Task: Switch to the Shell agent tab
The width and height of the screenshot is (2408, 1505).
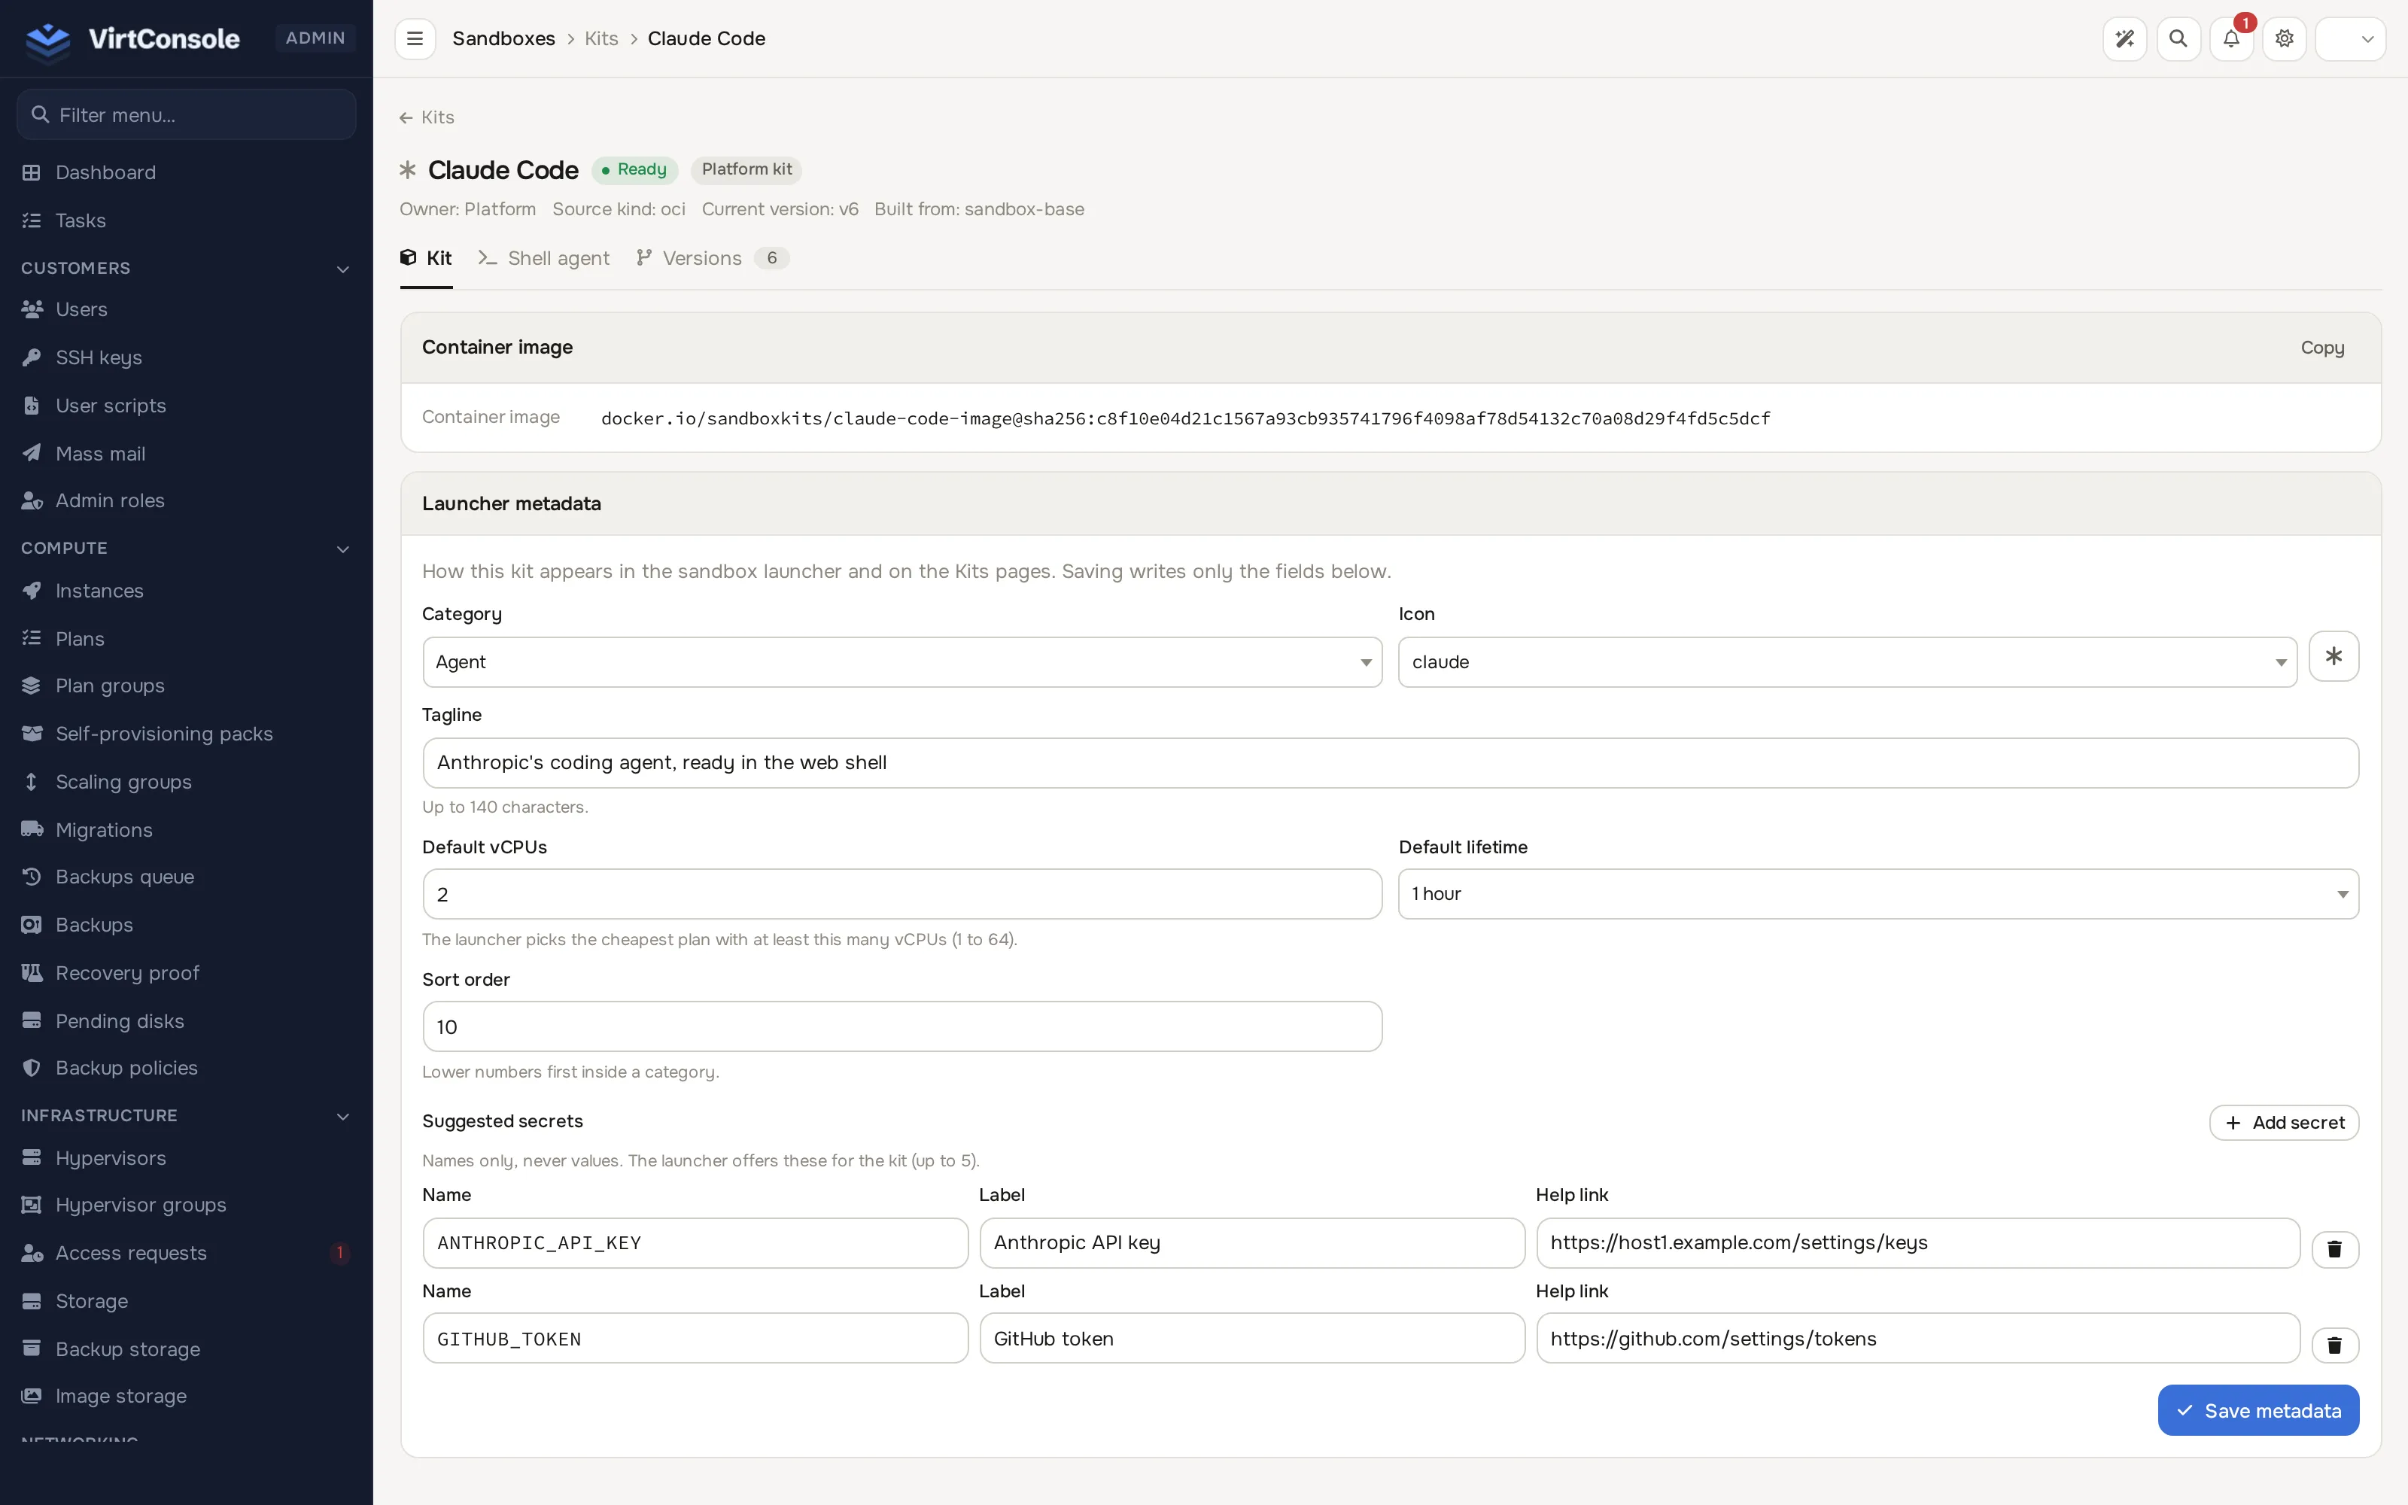Action: [543, 259]
